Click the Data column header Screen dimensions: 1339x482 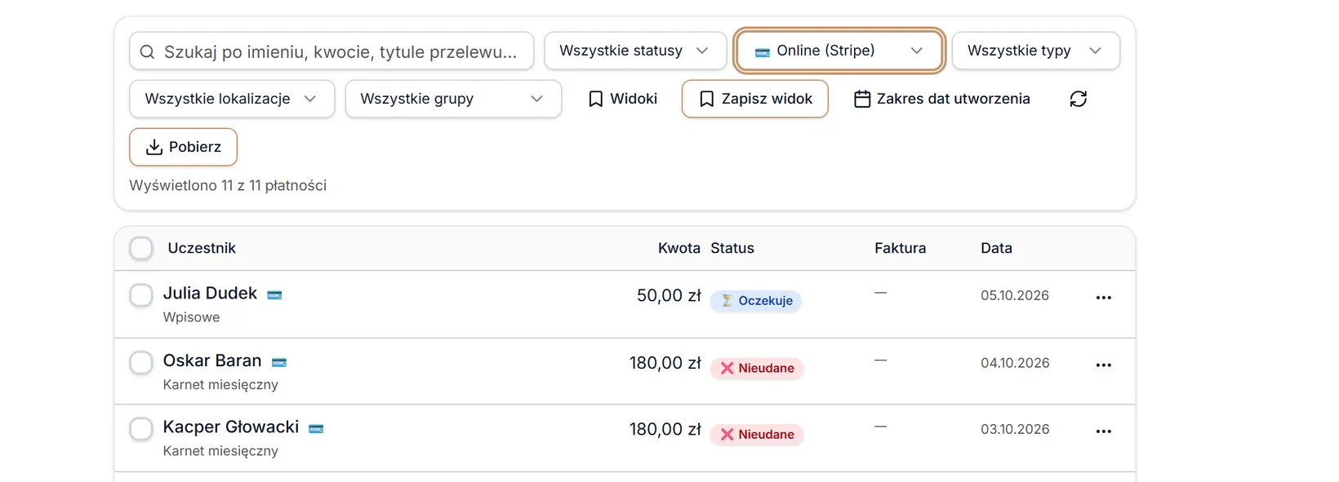996,248
